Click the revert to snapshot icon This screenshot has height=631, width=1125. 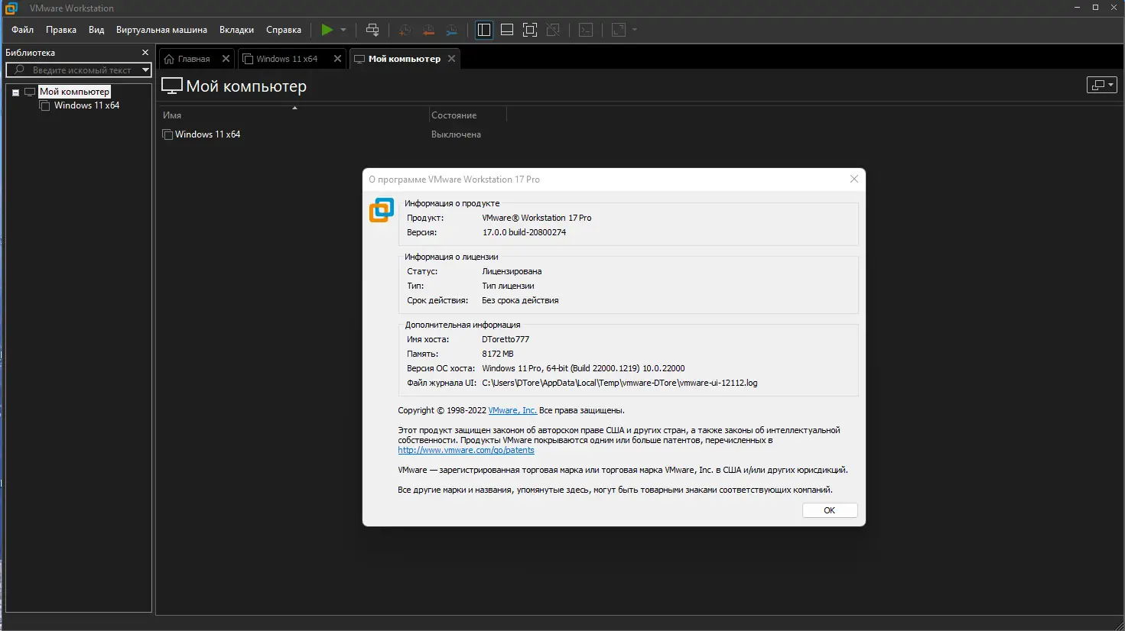tap(428, 30)
